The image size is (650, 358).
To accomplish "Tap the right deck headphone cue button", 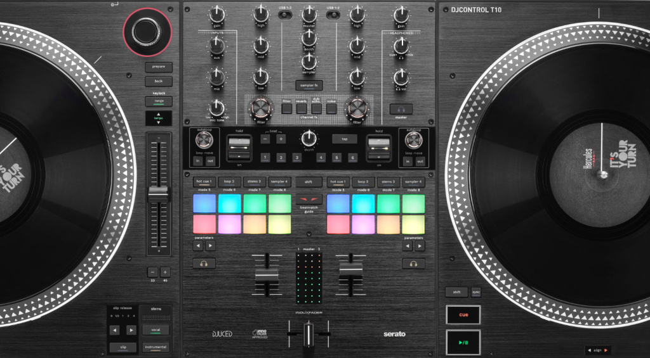I will tap(413, 263).
